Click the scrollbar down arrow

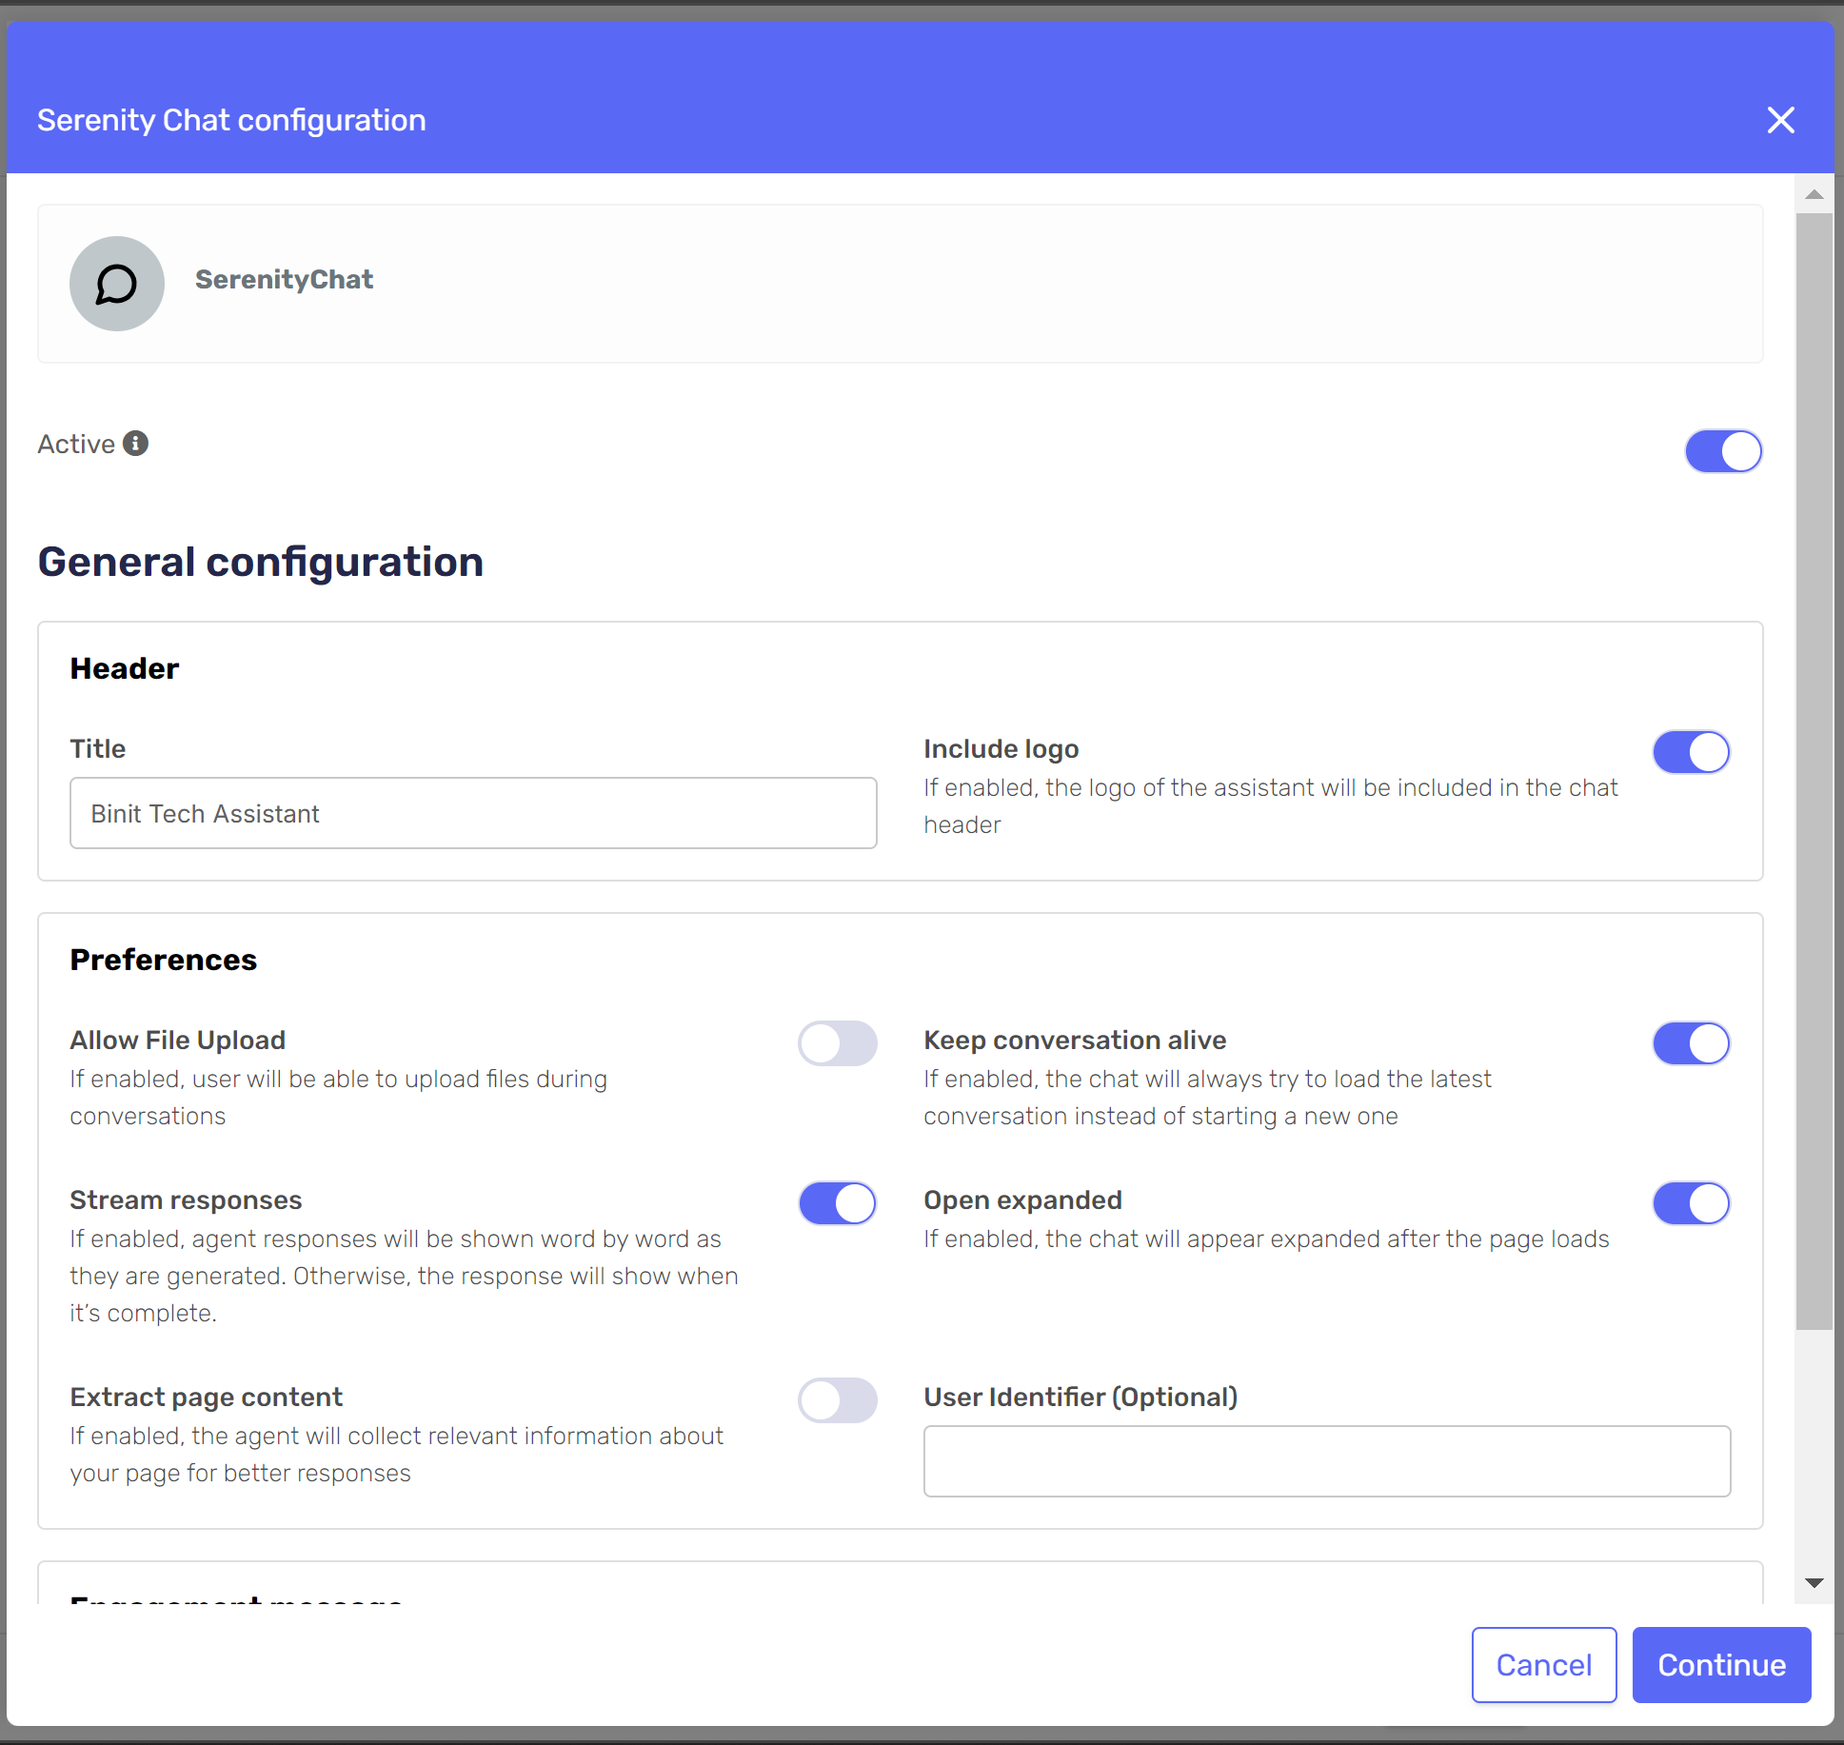[x=1814, y=1583]
